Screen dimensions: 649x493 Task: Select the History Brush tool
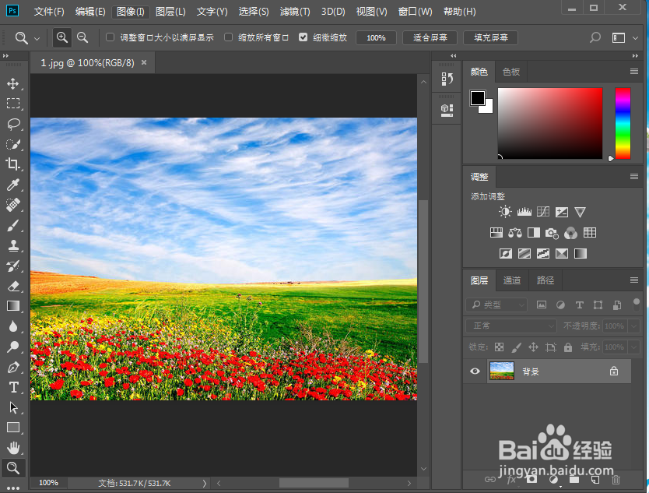(12, 266)
